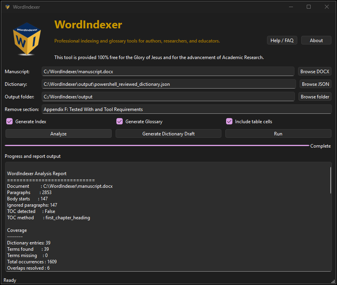
Task: Click the Browse folder button
Action: 315,97
